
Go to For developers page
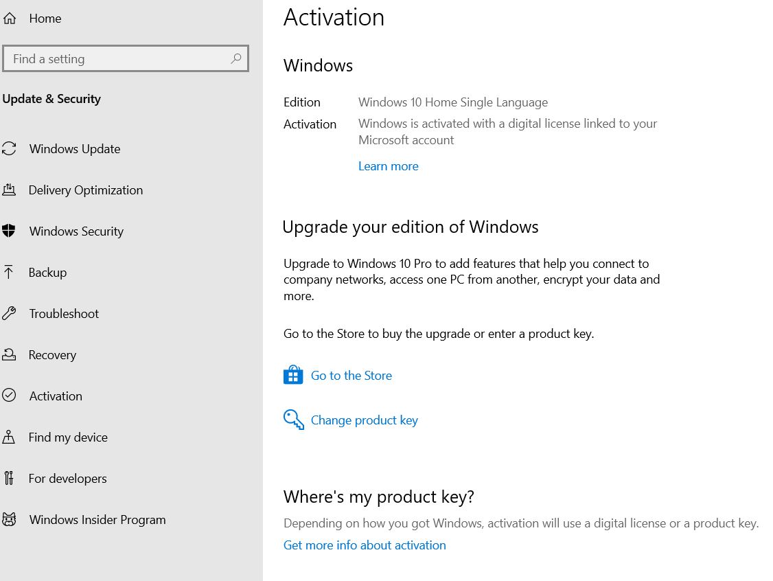tap(67, 479)
